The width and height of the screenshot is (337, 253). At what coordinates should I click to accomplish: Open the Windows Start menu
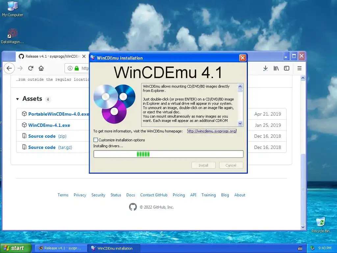(x=15, y=248)
